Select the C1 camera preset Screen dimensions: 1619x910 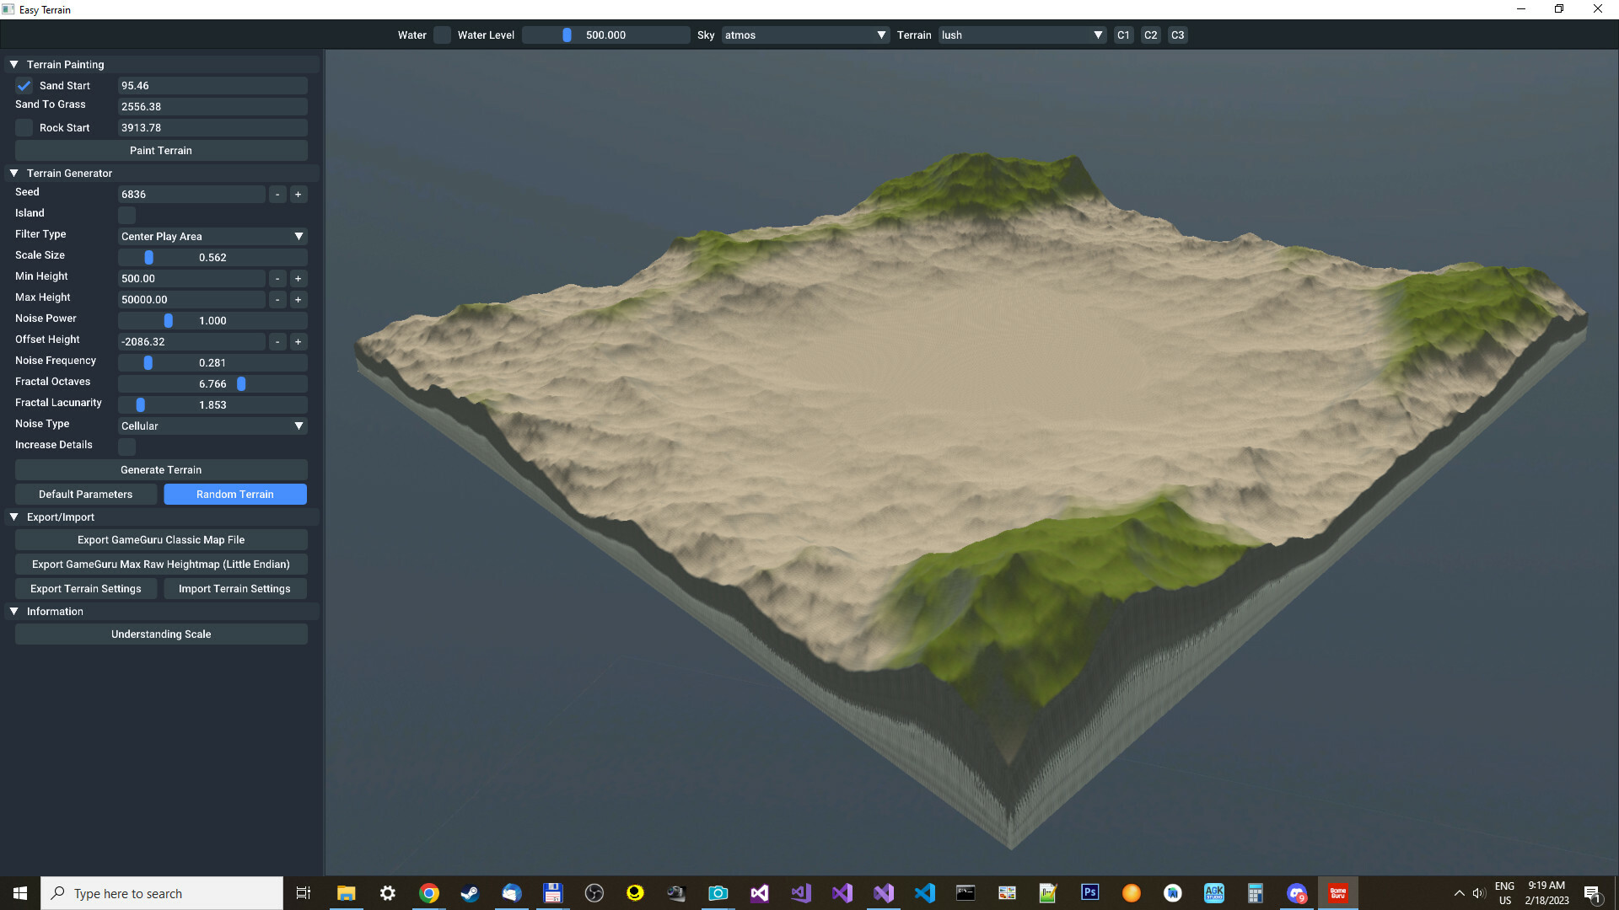(1123, 35)
